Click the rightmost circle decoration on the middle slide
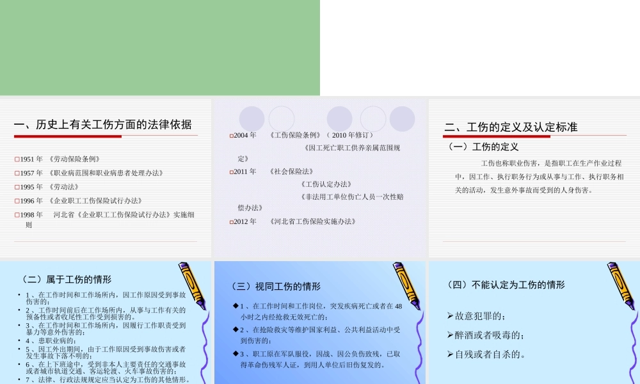Image resolution: width=640 pixels, height=384 pixels. (x=403, y=118)
